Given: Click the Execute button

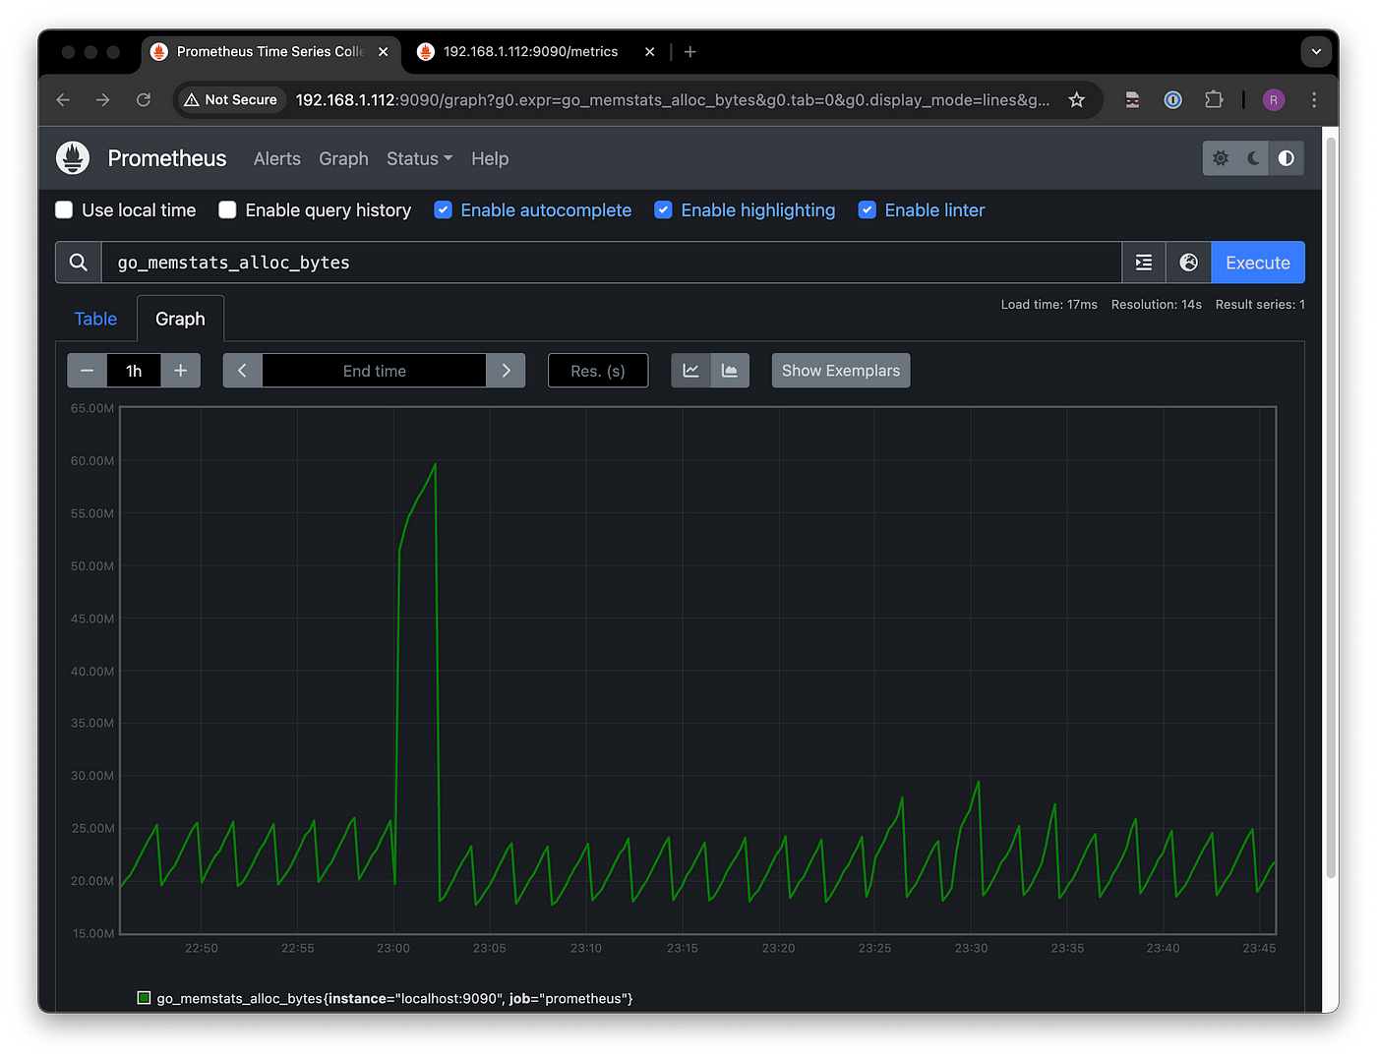Looking at the screenshot, I should click(1258, 263).
